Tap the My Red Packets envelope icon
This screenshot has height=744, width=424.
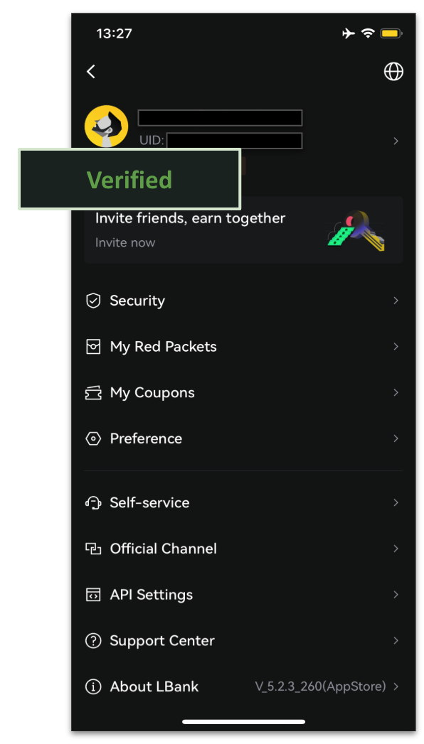(x=93, y=346)
